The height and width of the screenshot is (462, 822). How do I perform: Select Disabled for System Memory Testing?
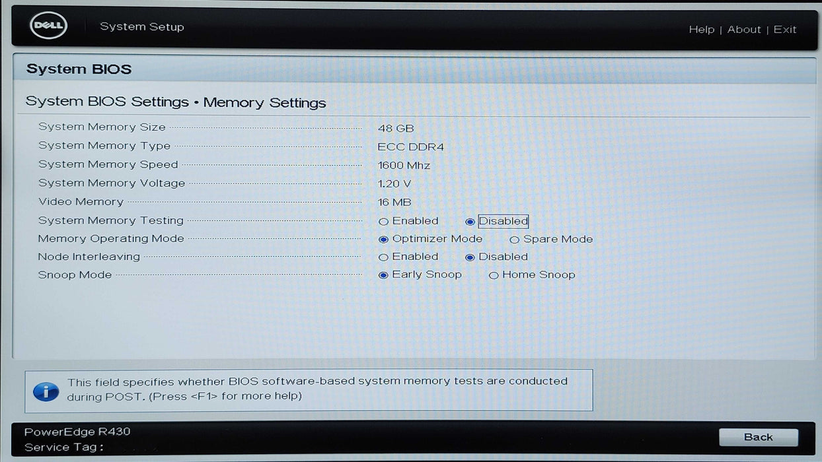click(x=470, y=222)
